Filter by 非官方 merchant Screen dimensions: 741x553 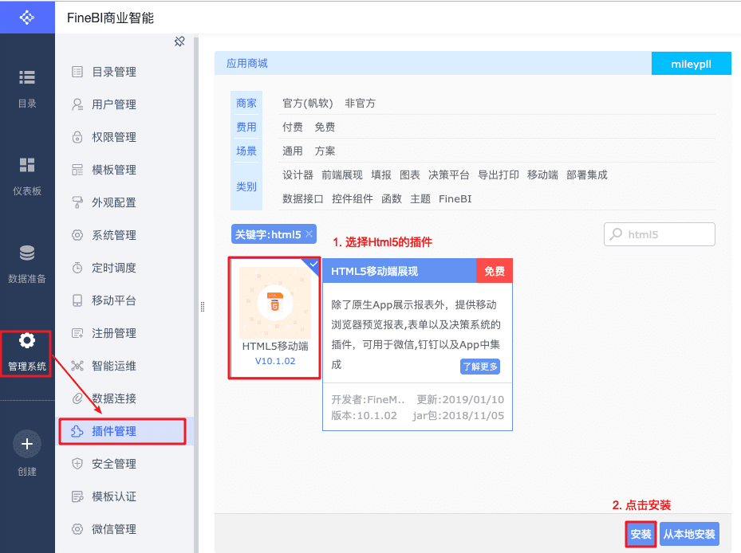[360, 104]
